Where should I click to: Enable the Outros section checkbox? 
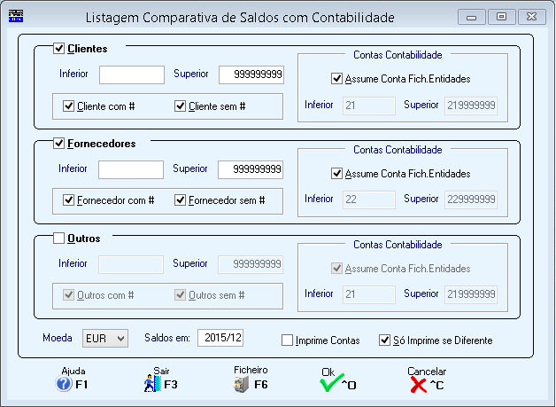58,238
